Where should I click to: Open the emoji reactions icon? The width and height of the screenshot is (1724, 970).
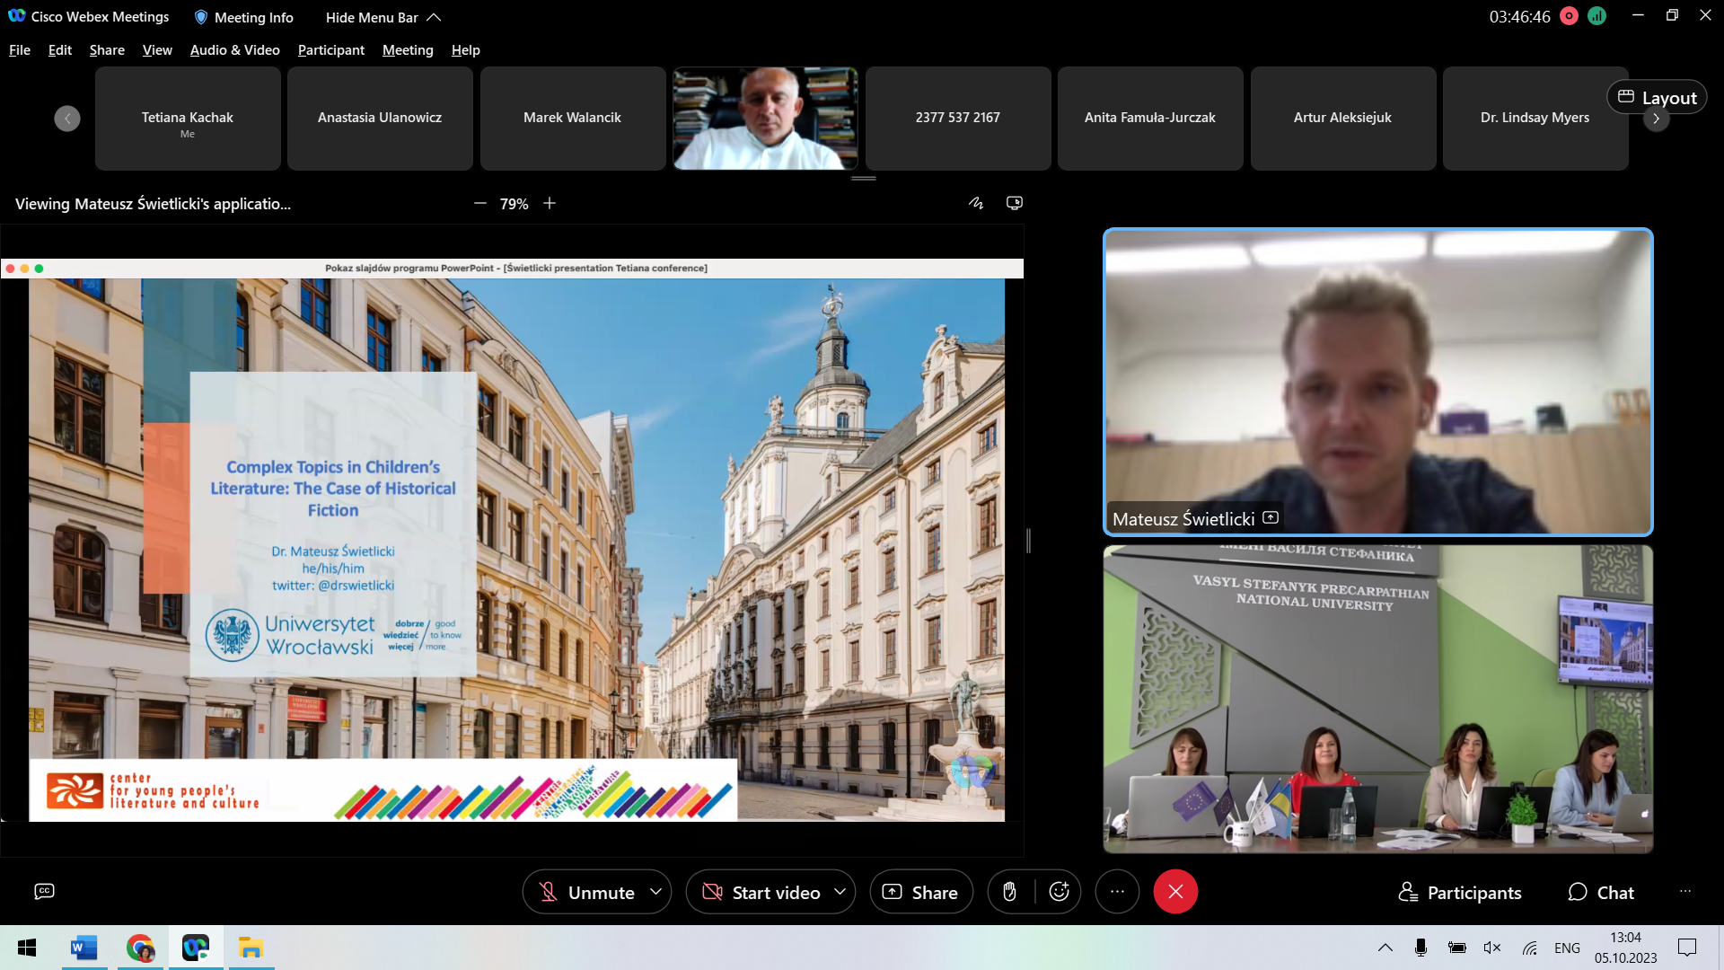point(1060,892)
